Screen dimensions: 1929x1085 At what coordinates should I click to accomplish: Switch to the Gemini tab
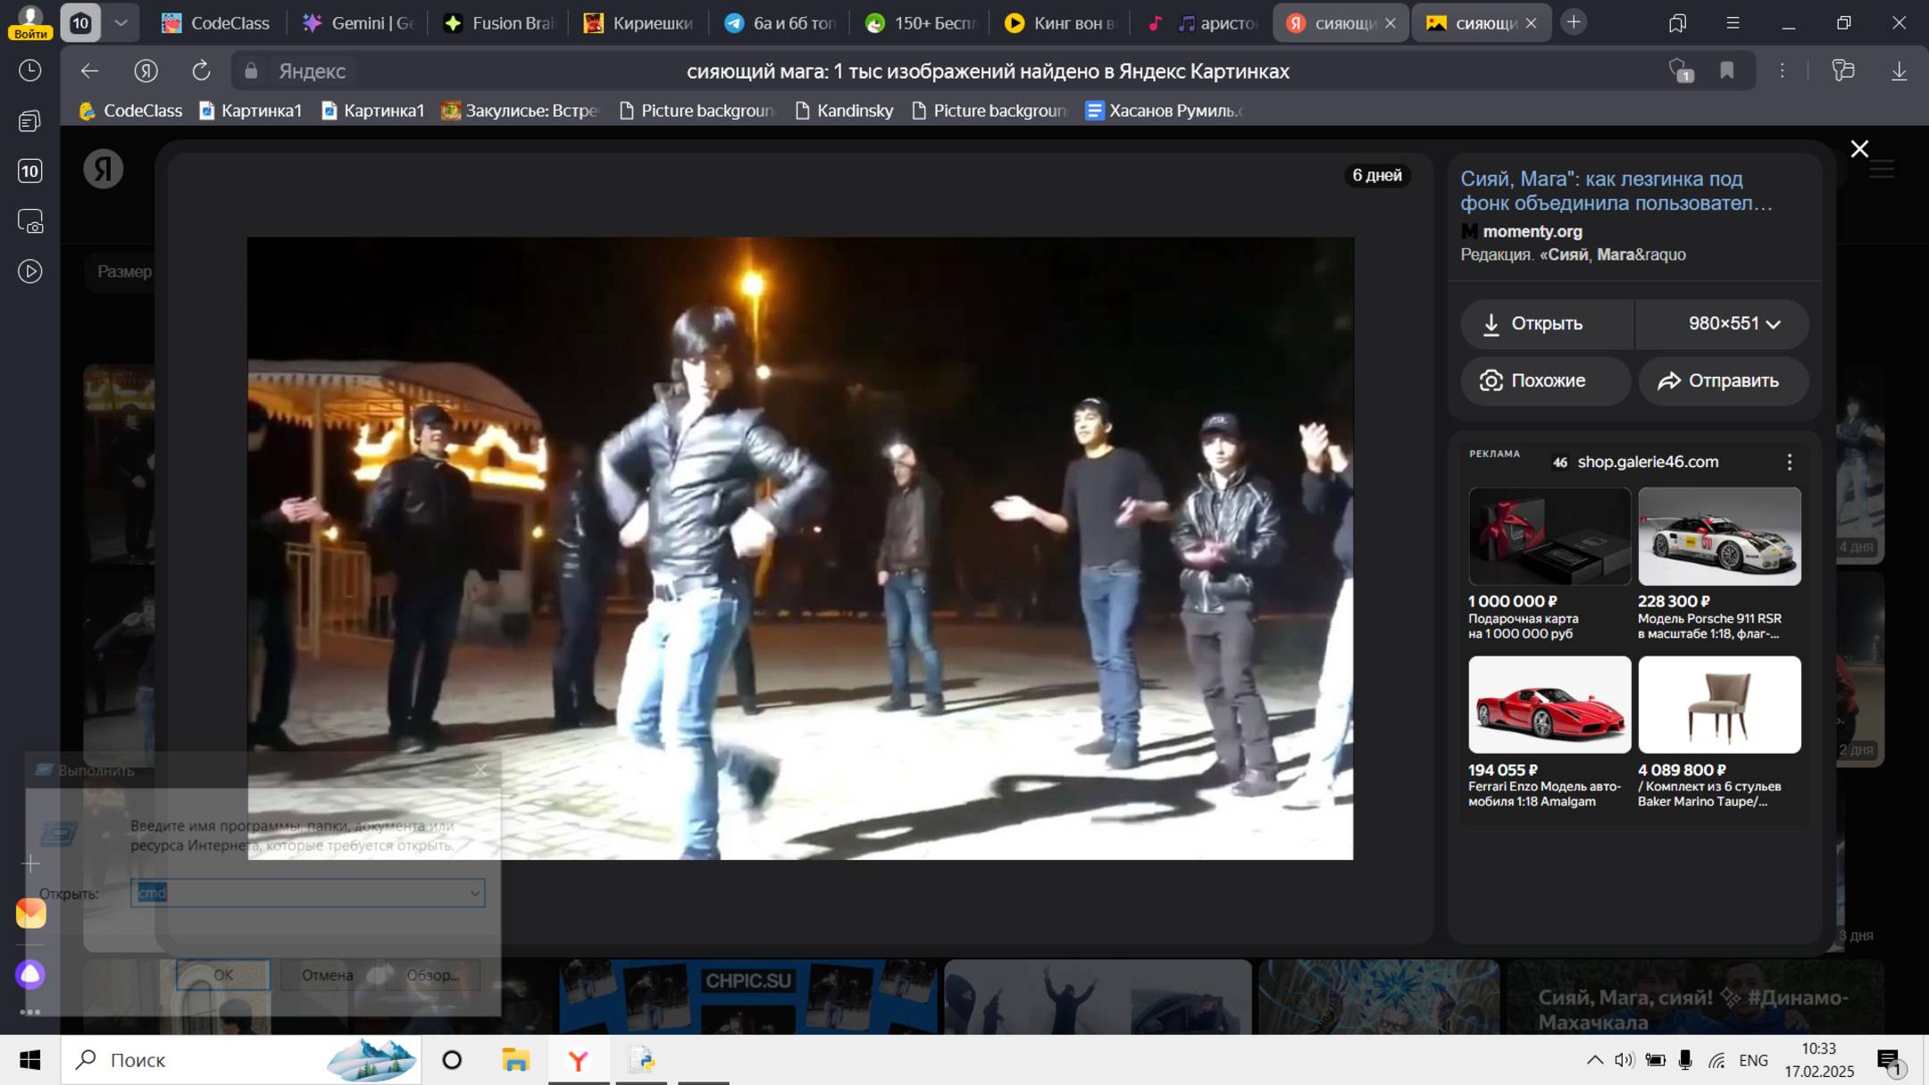click(x=358, y=22)
